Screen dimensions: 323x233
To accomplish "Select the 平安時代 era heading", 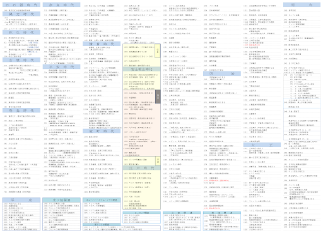I will click(x=61, y=67).
